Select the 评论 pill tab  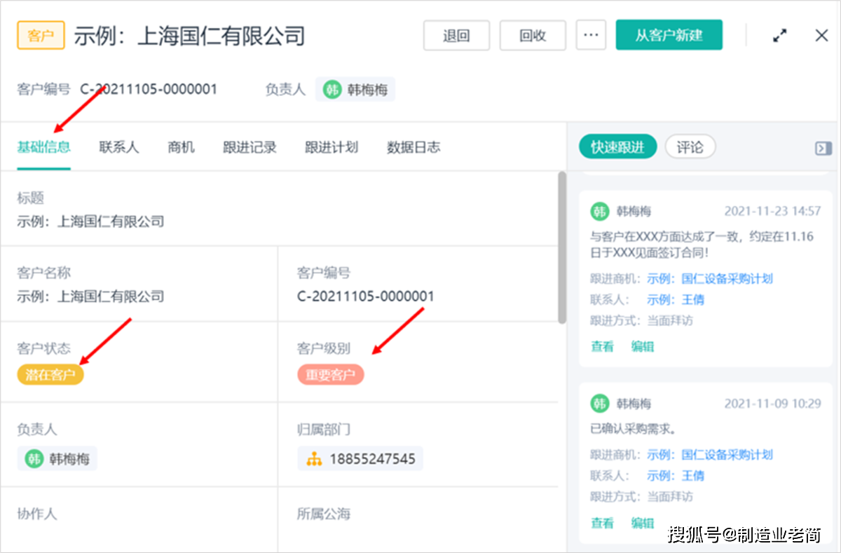point(690,147)
